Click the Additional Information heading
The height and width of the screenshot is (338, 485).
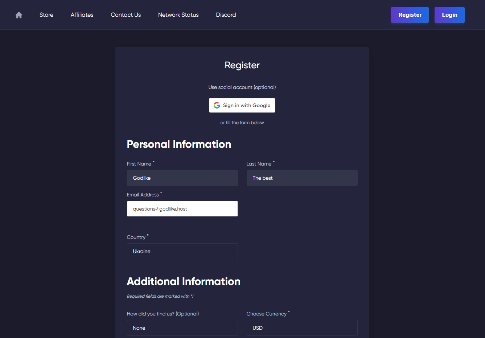184,281
